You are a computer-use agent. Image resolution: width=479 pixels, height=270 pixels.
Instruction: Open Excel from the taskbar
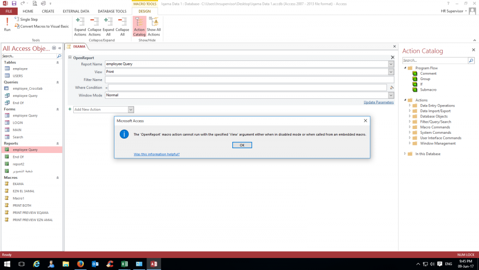click(125, 264)
